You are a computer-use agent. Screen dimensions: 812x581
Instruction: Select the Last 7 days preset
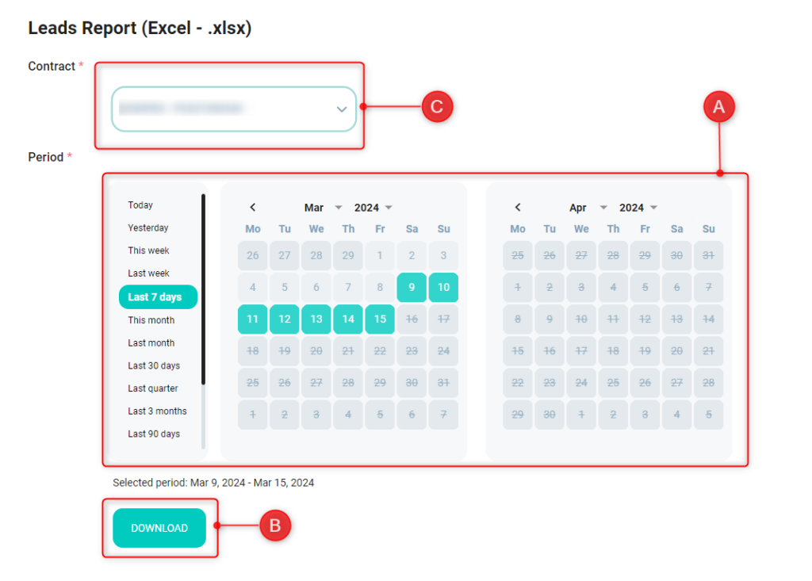tap(157, 297)
